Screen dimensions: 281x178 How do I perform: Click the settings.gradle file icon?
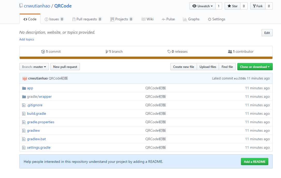point(24,148)
